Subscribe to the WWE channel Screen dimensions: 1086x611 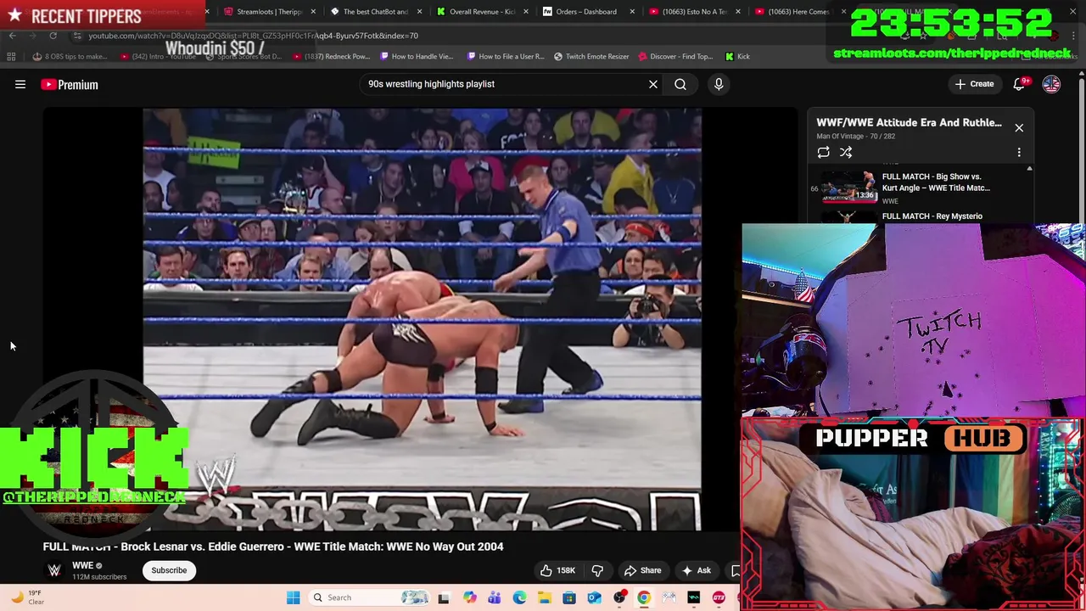[169, 570]
